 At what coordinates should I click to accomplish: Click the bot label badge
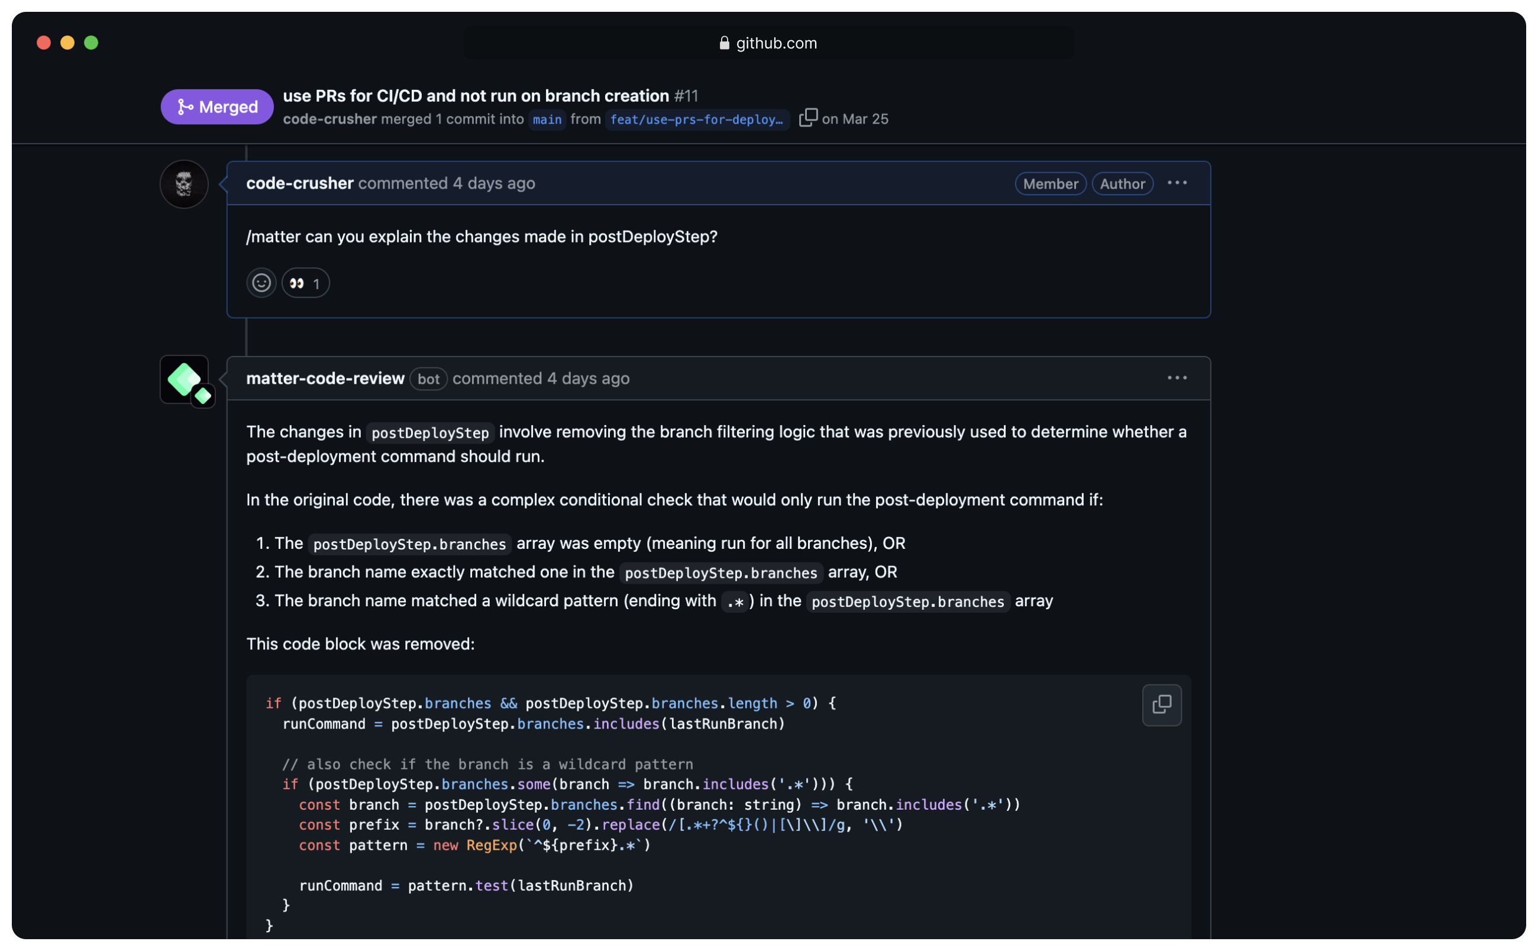coord(428,379)
